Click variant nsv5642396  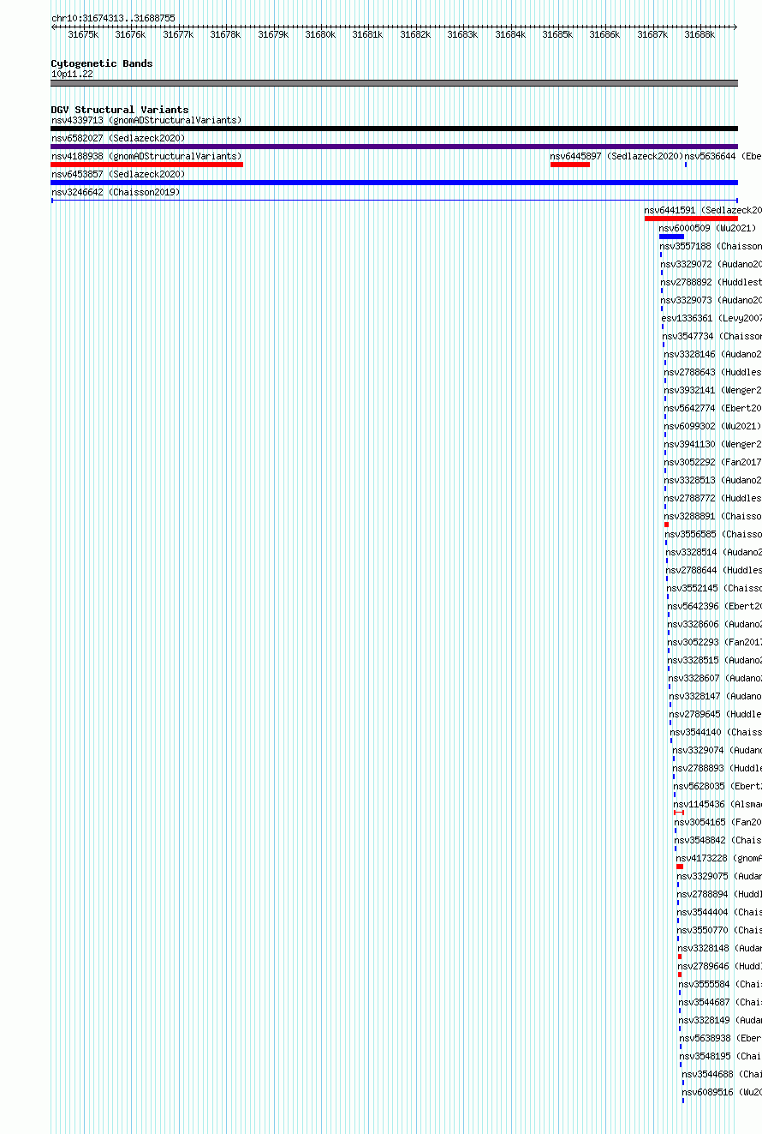pyautogui.click(x=715, y=606)
